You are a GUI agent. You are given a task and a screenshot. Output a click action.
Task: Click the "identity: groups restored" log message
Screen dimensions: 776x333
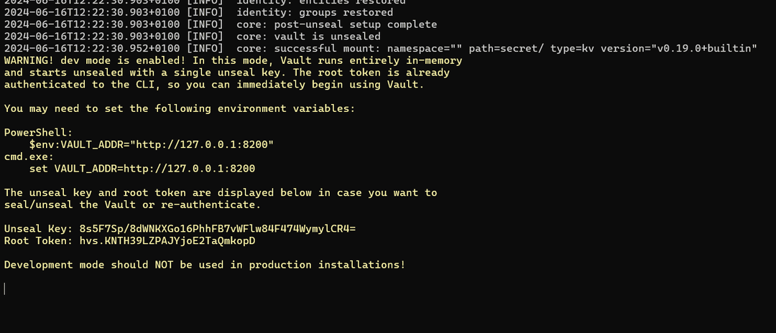coord(315,12)
